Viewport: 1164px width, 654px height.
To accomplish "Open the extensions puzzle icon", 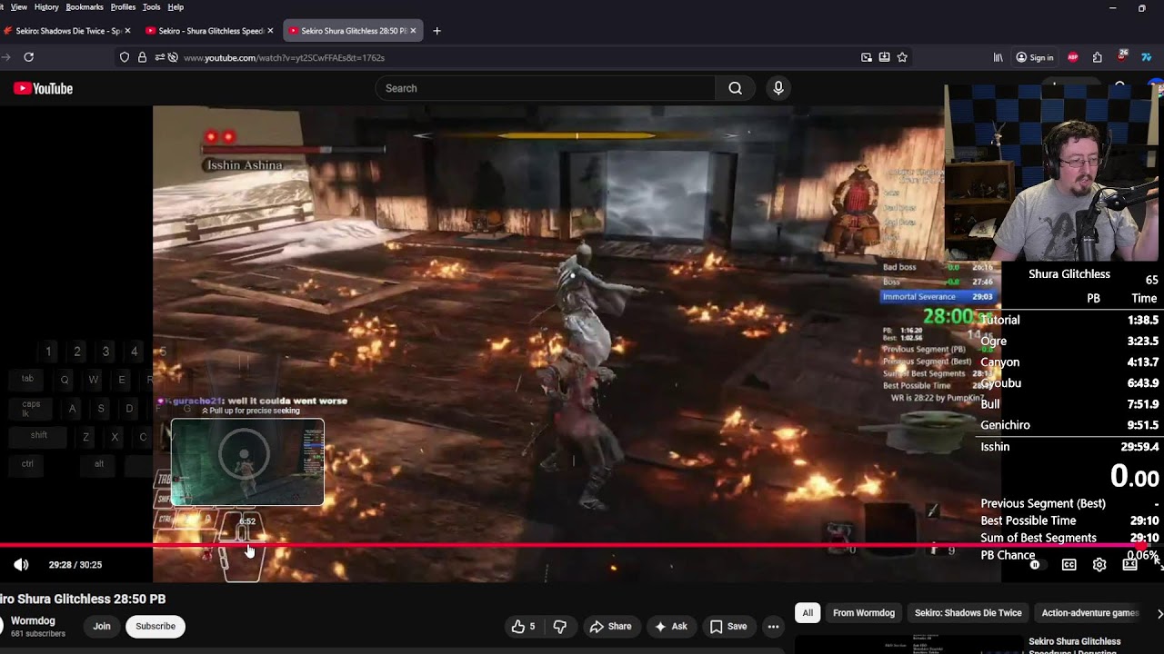I will [x=1098, y=57].
